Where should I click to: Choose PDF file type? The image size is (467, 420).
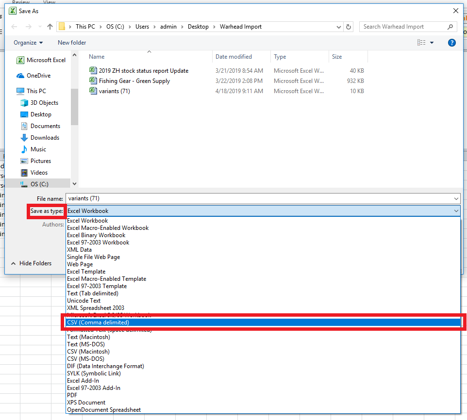(263, 395)
